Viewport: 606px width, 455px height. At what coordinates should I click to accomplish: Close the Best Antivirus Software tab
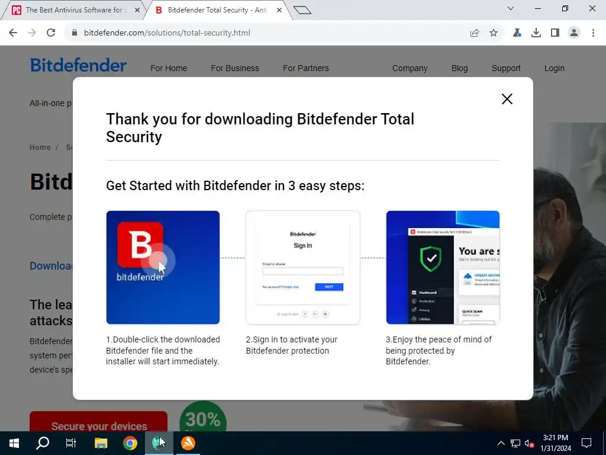pyautogui.click(x=137, y=10)
